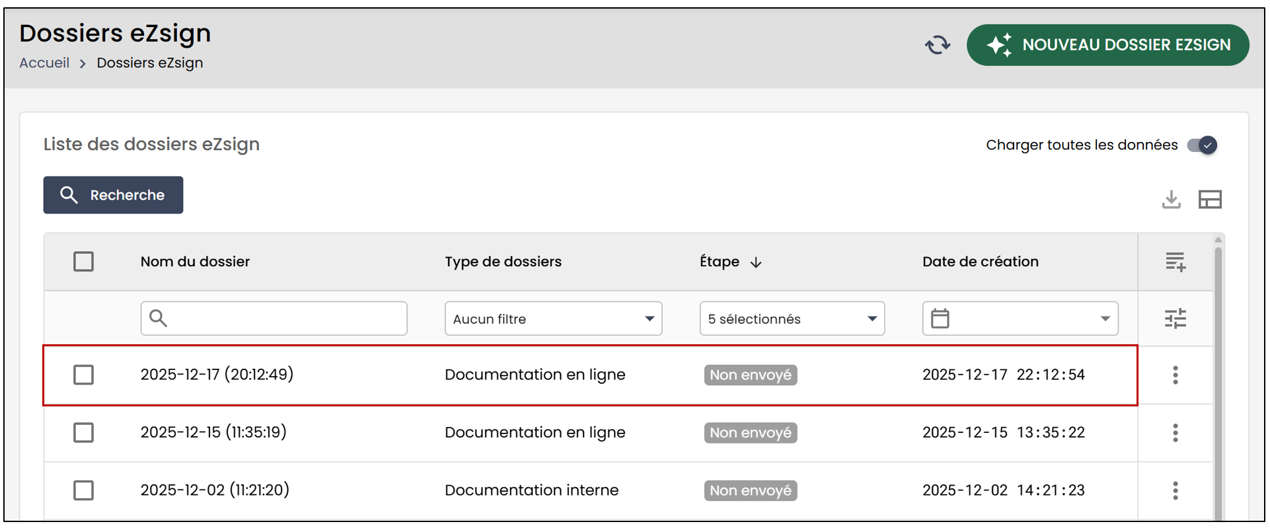Expand the 5 sélectionnés Étape dropdown
The image size is (1270, 528).
792,319
